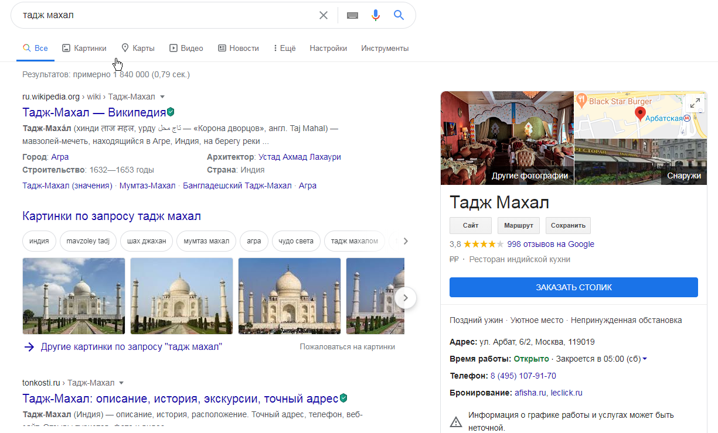Click Пожаловаться на картинки
718x433 pixels.
point(347,347)
